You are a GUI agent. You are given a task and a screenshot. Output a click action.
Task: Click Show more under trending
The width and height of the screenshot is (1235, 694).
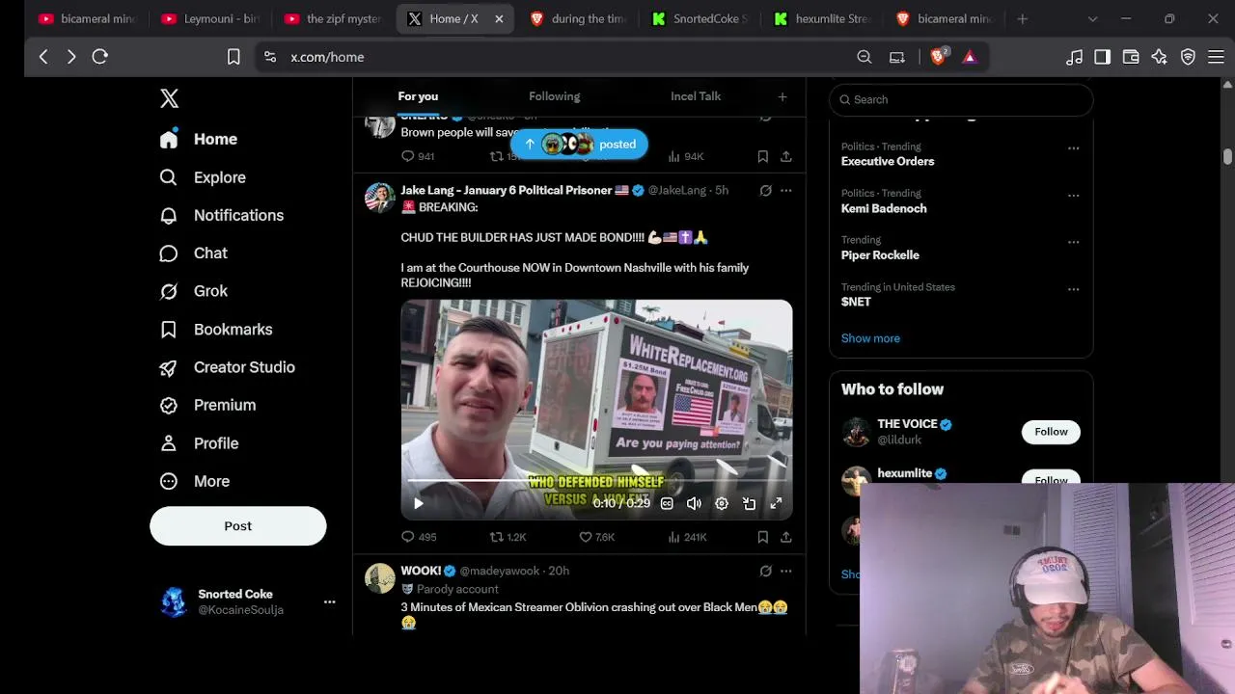click(x=870, y=338)
